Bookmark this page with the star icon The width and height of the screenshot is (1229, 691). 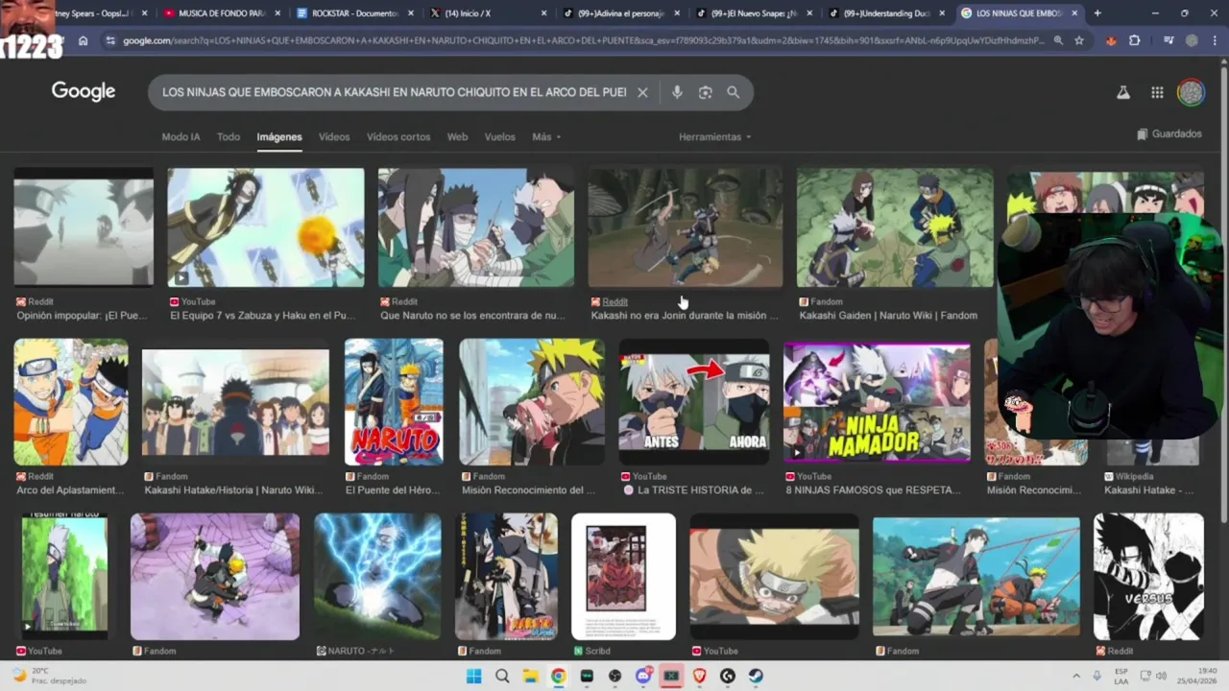pyautogui.click(x=1079, y=40)
